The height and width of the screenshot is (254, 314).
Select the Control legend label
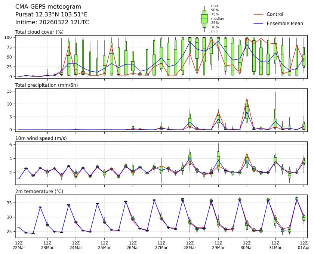(x=275, y=14)
